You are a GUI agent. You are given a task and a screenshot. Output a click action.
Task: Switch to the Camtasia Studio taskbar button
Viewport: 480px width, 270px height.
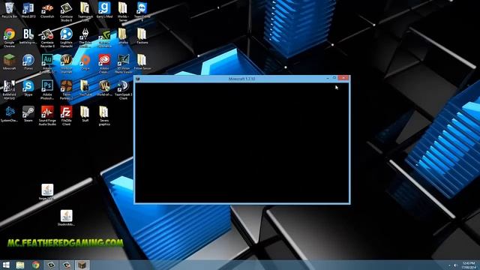click(51, 265)
